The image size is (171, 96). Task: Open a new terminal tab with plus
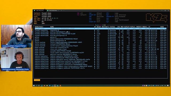point(61,11)
